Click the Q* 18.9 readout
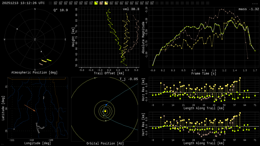This screenshot has width=260, height=146. coord(60,10)
